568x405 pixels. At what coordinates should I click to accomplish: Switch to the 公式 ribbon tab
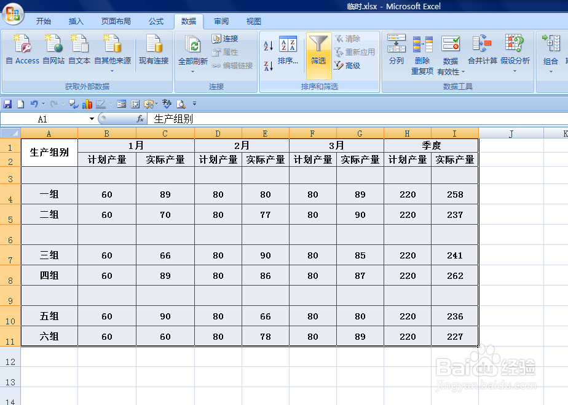click(x=156, y=21)
